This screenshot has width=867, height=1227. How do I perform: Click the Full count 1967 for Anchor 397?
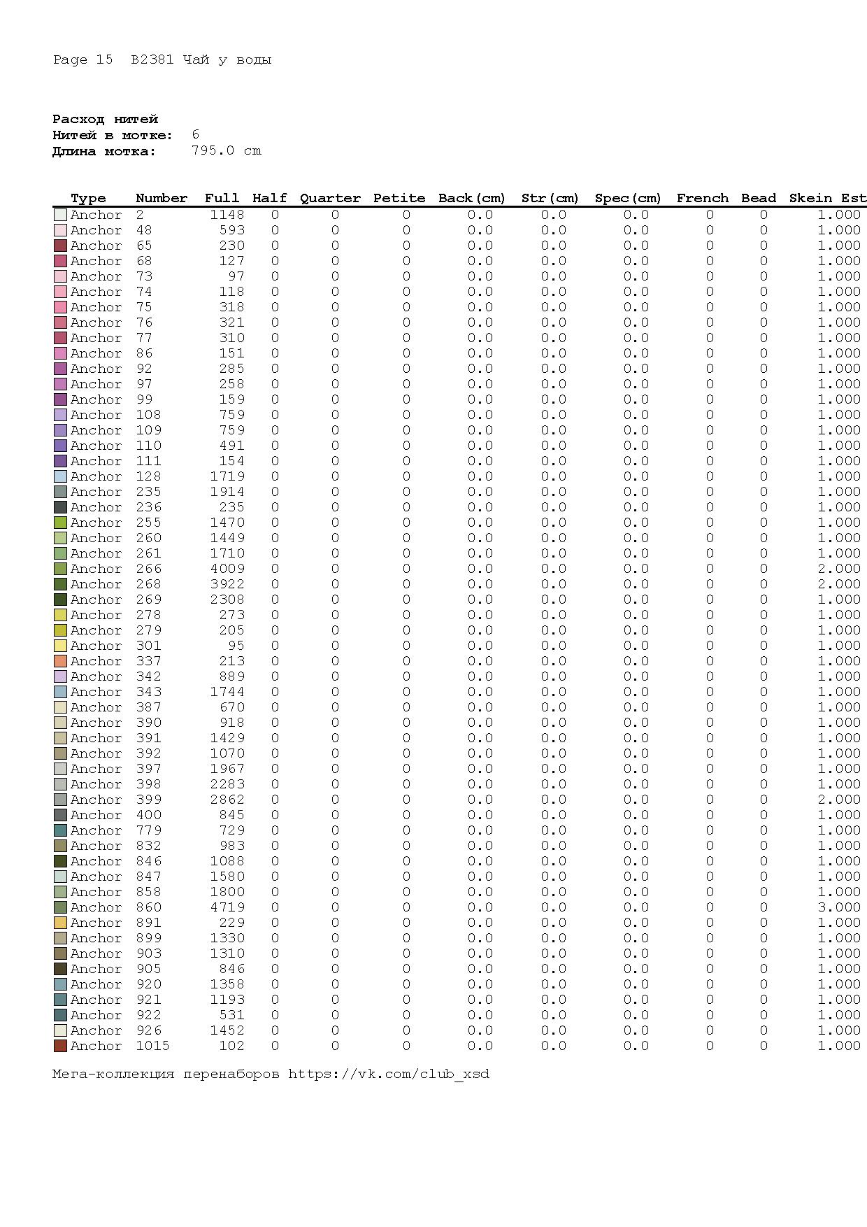click(227, 769)
